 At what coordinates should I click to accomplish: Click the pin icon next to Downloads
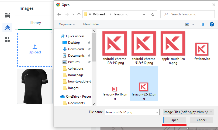click(x=89, y=49)
